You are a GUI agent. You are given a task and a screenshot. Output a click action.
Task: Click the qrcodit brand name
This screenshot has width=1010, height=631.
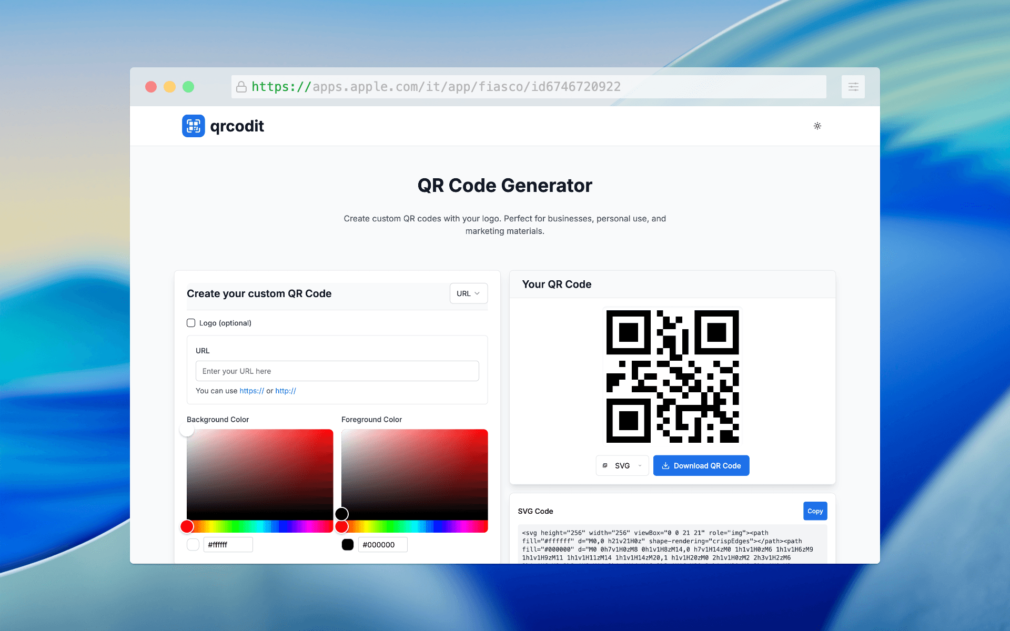[237, 126]
